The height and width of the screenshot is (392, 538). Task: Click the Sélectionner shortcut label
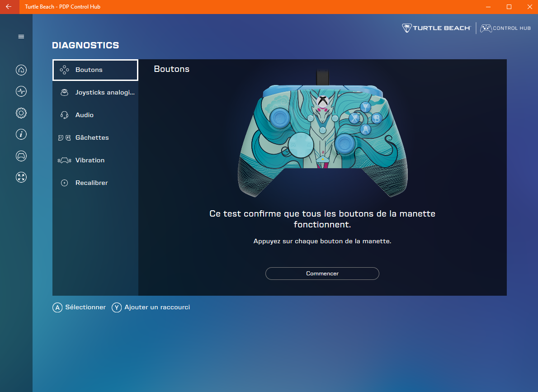[79, 307]
